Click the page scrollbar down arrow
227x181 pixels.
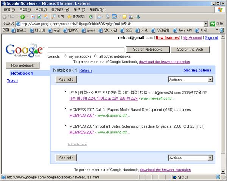click(x=223, y=171)
